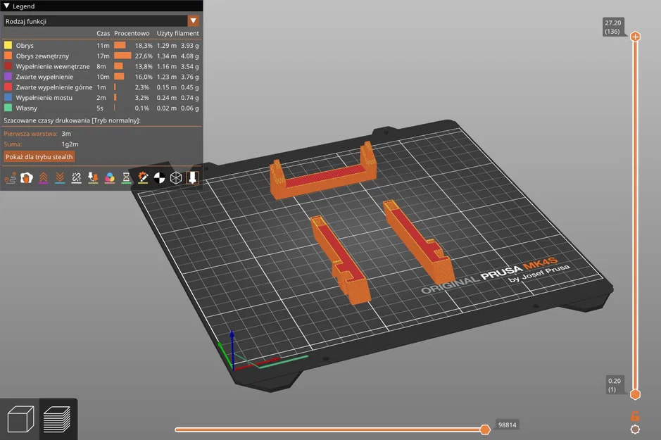Click the Pokaż dla trybu stealth button

pos(39,156)
